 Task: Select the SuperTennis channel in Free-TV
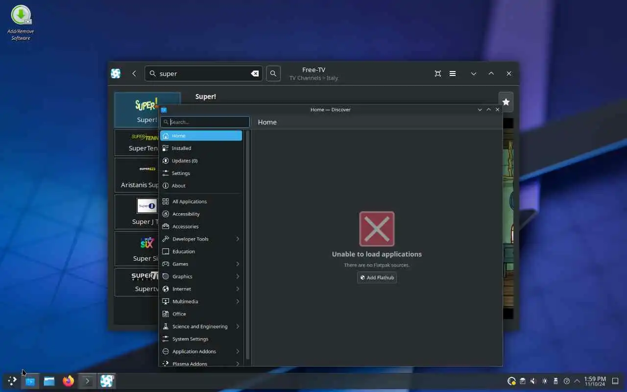[137, 143]
